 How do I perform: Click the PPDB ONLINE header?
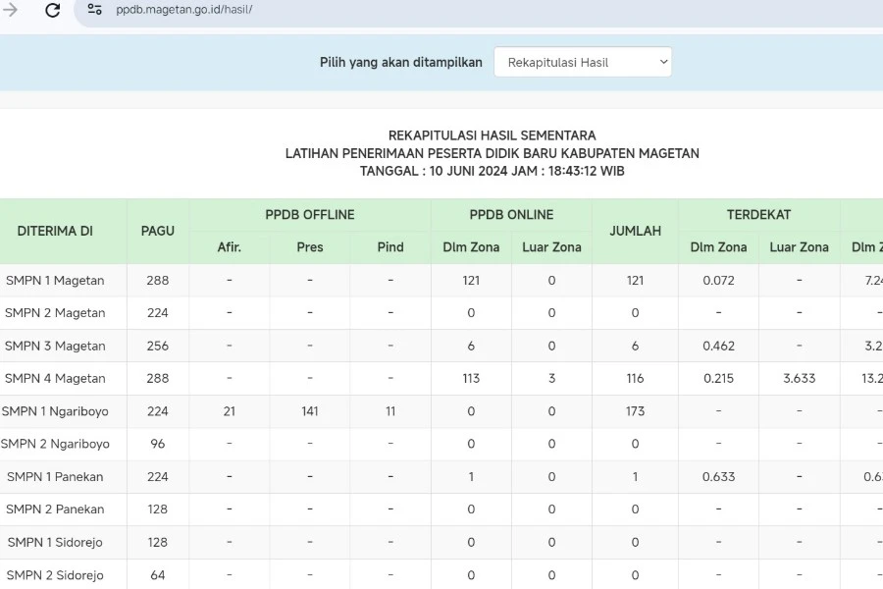tap(511, 215)
